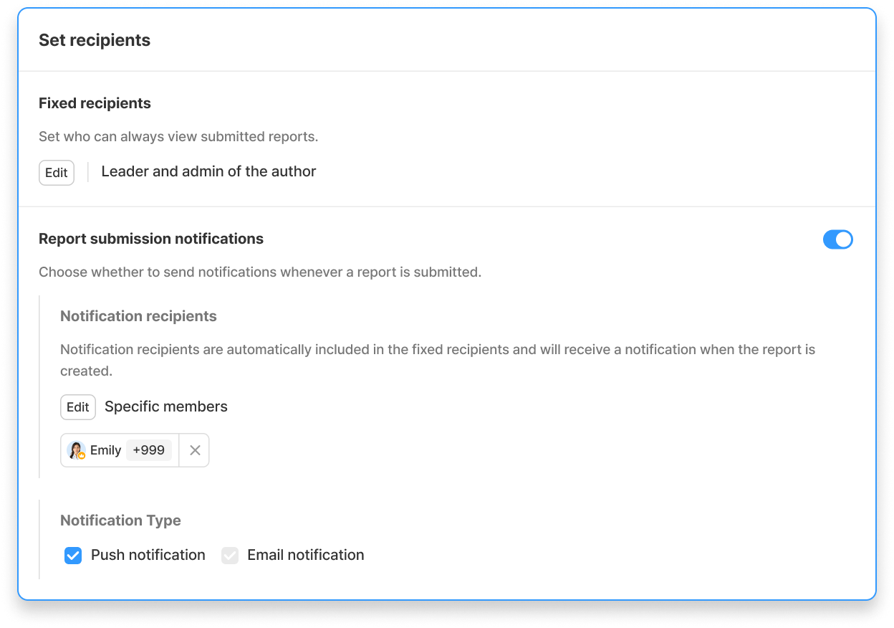Click the orange badge on Emily's avatar

click(x=82, y=455)
